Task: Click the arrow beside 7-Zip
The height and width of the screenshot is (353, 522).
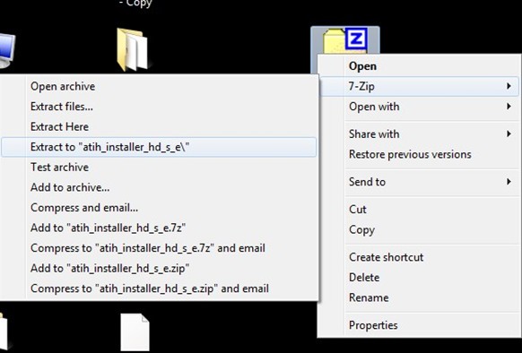Action: (509, 87)
